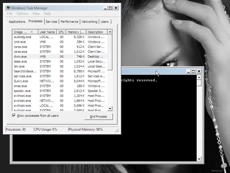Click inside the command prompt console area
Screen dimensions: 230x173
(x=159, y=118)
